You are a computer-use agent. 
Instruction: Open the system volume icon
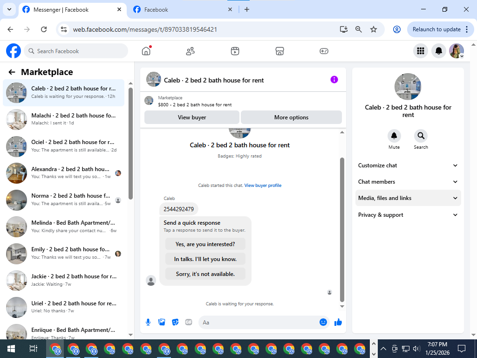point(417,349)
